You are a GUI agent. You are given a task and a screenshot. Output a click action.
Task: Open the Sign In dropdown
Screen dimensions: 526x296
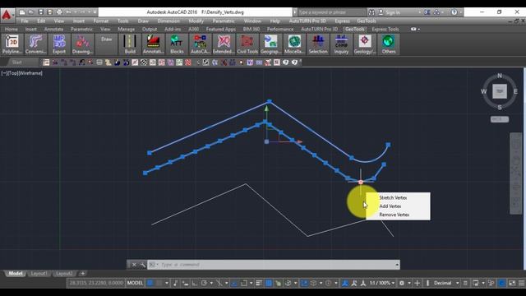399,12
